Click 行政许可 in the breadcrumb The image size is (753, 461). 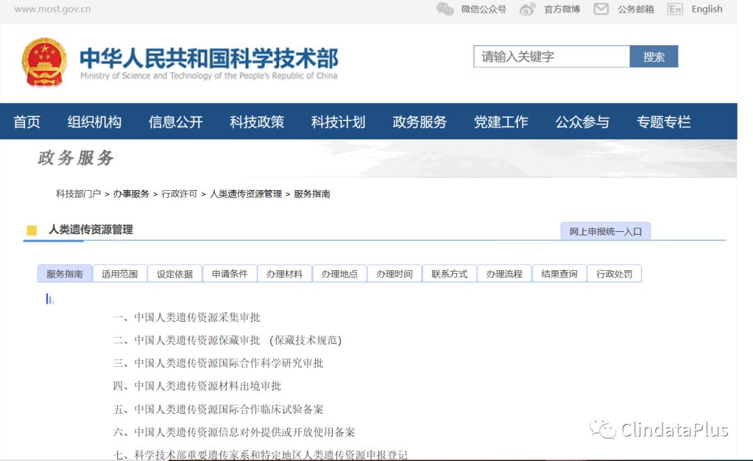(179, 194)
